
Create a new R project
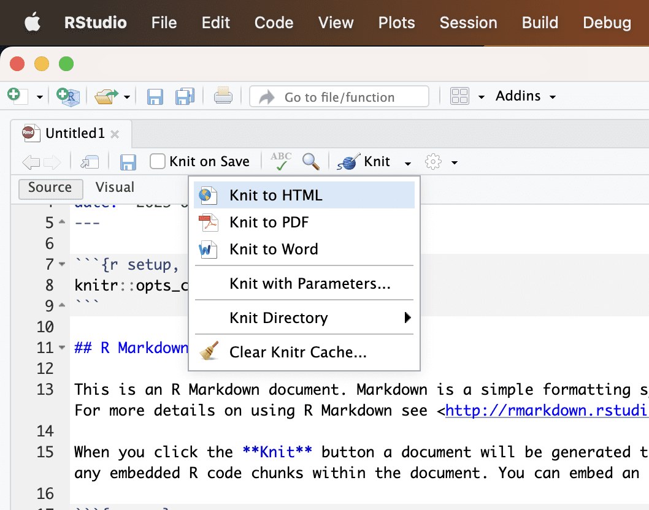68,97
